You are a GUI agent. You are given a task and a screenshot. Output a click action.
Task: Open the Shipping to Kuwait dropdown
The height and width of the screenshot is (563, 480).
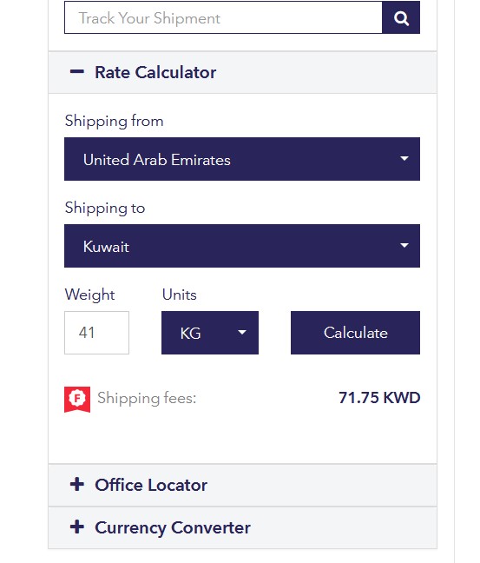tap(242, 246)
